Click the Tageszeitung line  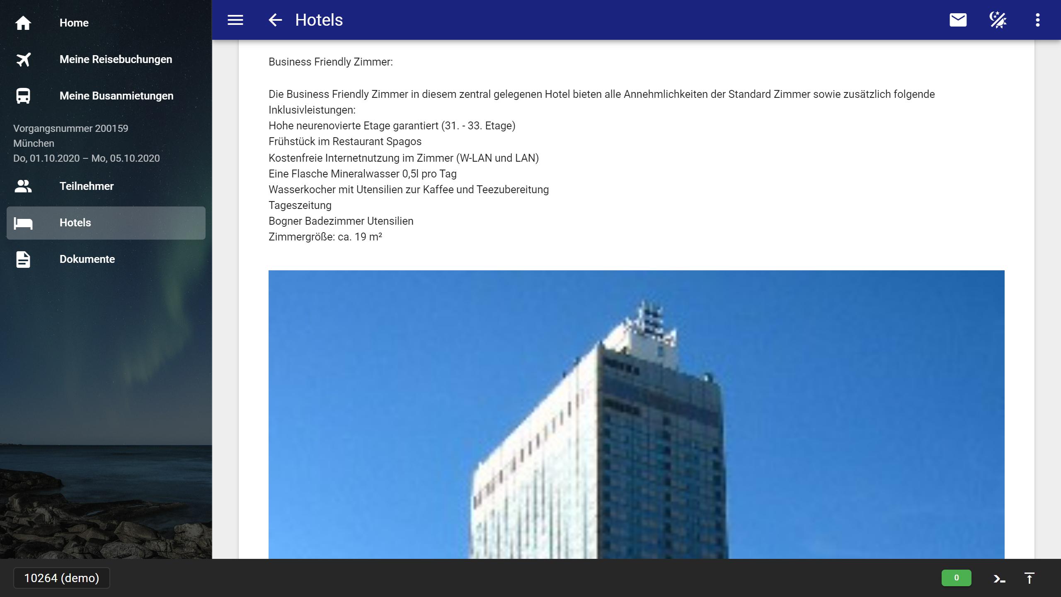[x=300, y=205]
